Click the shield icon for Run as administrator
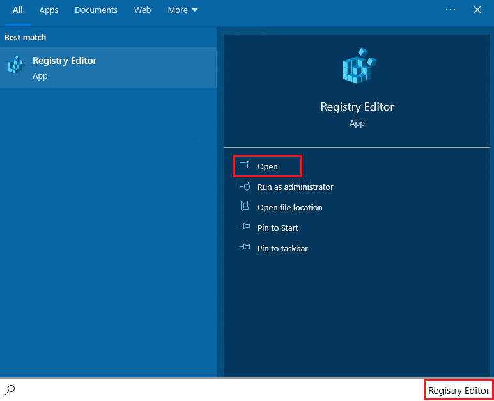494x401 pixels. pyautogui.click(x=245, y=186)
